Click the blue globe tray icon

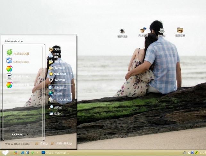point(193,152)
